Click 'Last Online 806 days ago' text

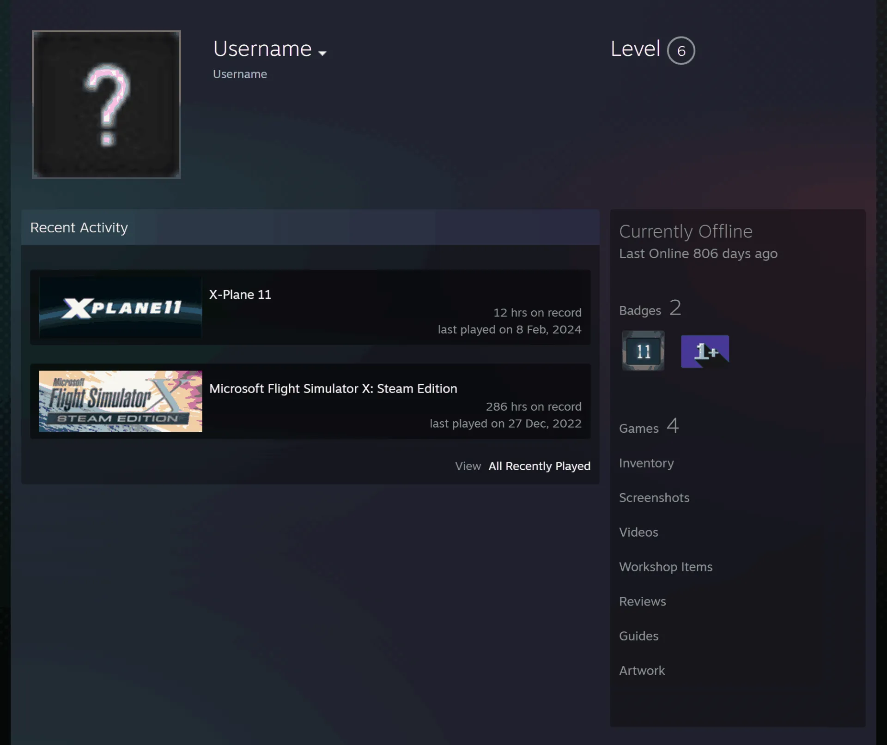tap(698, 254)
